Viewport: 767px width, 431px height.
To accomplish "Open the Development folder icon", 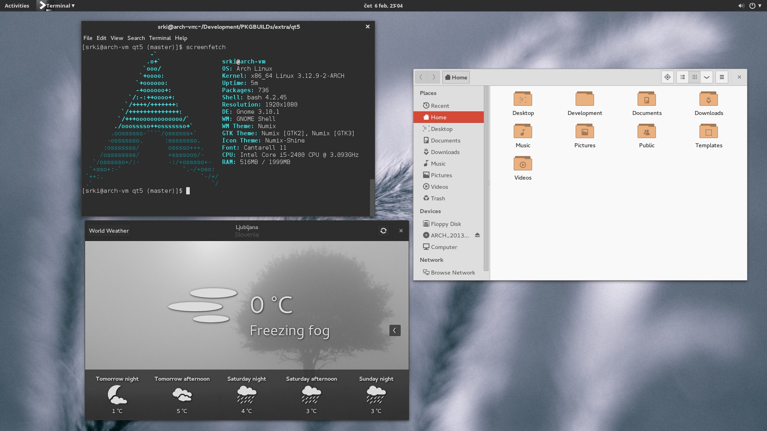I will 584,99.
